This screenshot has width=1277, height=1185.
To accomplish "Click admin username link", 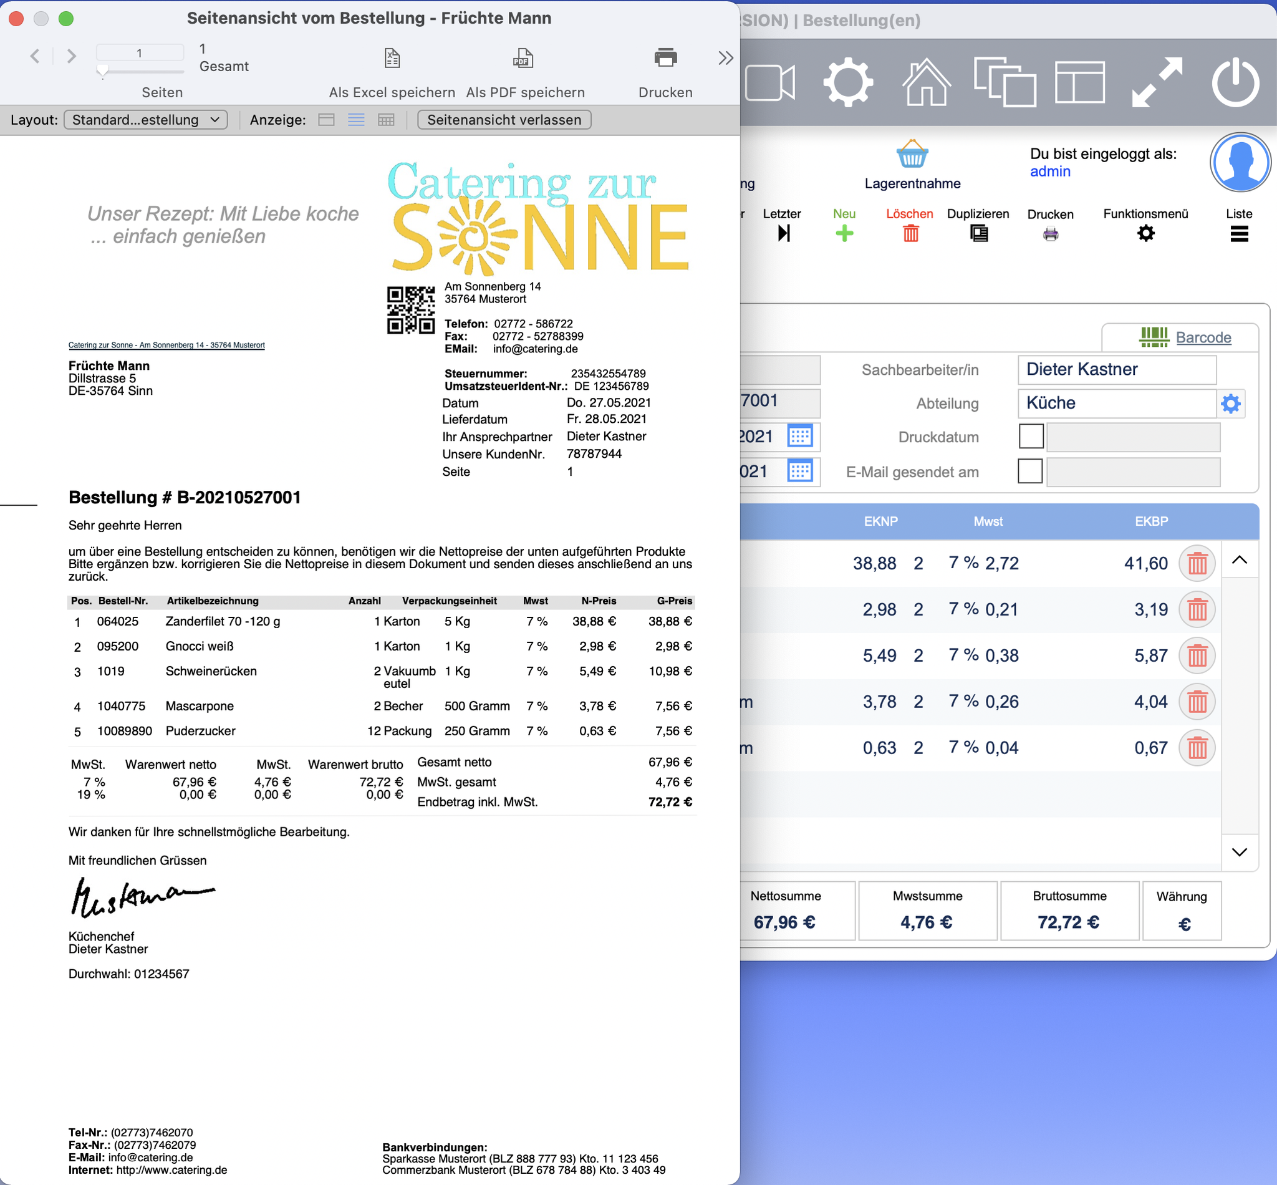I will (x=1050, y=172).
